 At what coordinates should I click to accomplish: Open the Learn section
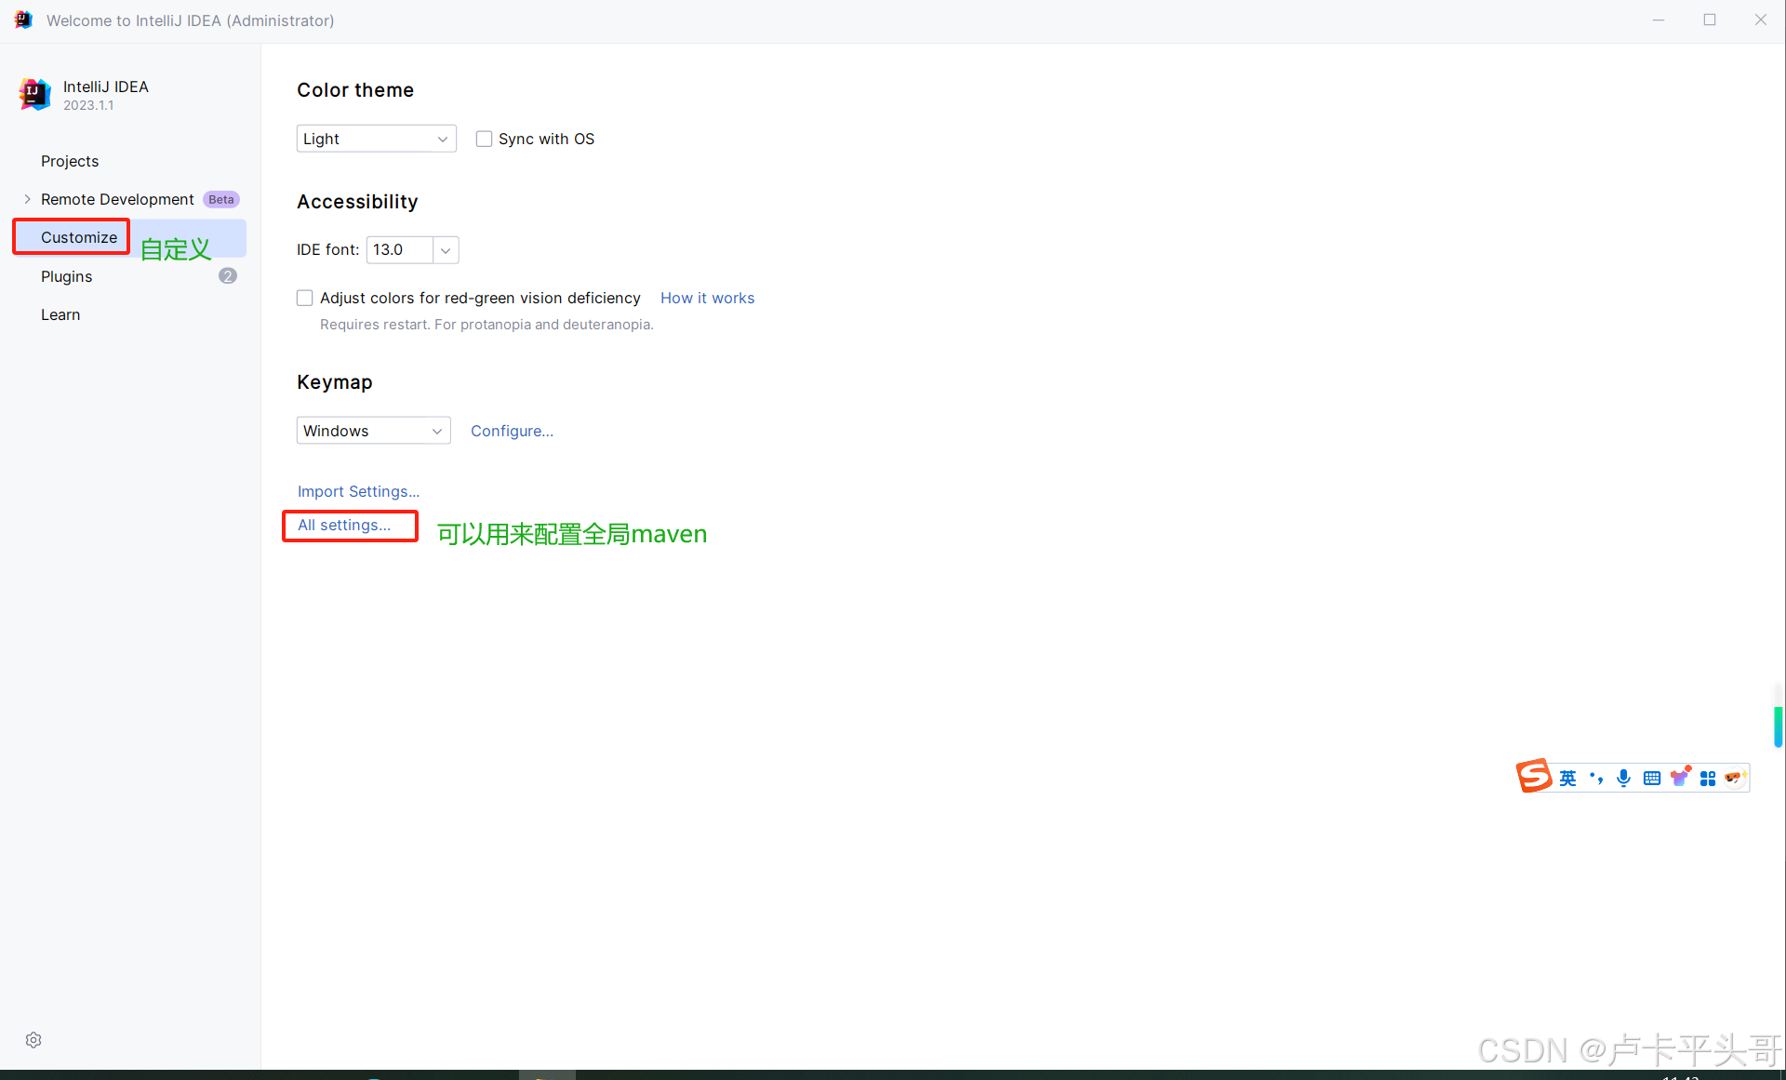(60, 314)
